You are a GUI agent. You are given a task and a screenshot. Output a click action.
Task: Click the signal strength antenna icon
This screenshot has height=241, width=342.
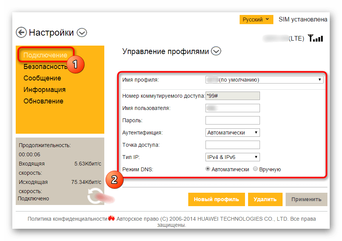(x=316, y=38)
